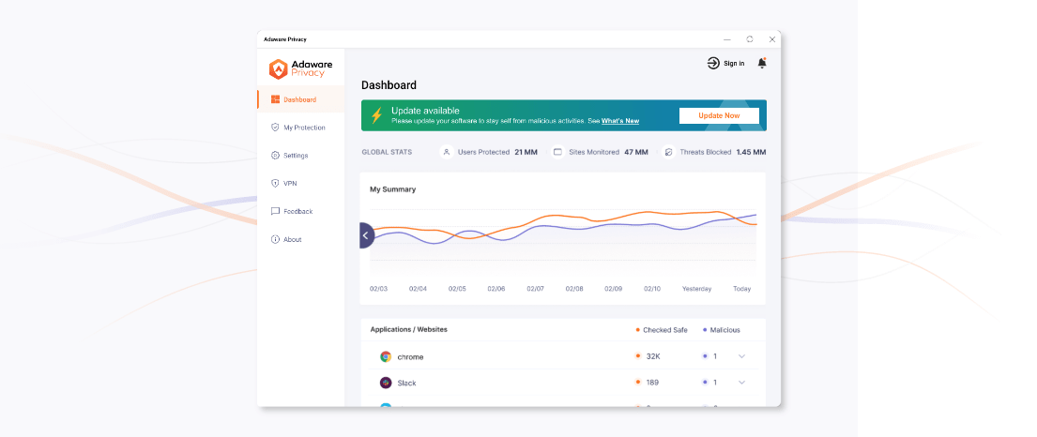Click the Threats Blocked shield icon
This screenshot has width=1037, height=437.
(669, 152)
